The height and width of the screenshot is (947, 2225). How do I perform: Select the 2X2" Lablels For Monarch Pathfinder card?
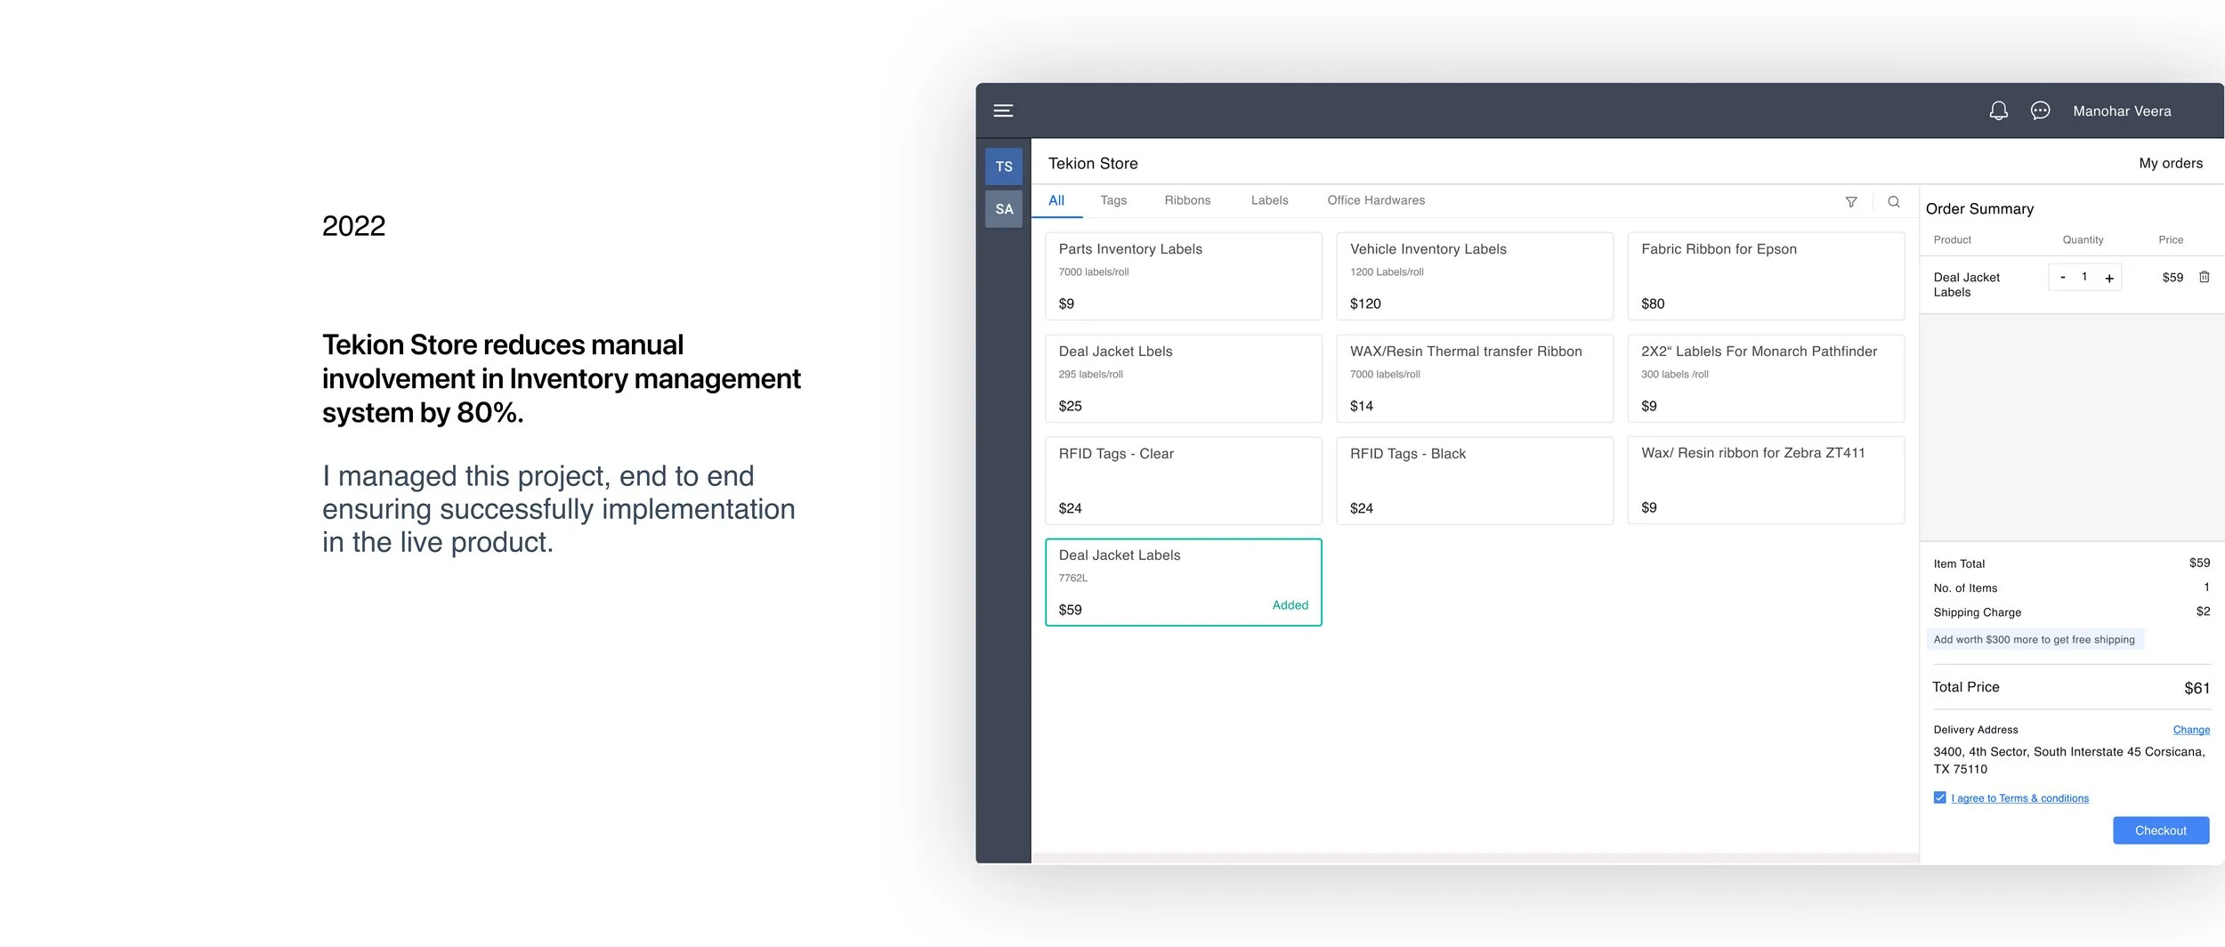click(x=1766, y=378)
